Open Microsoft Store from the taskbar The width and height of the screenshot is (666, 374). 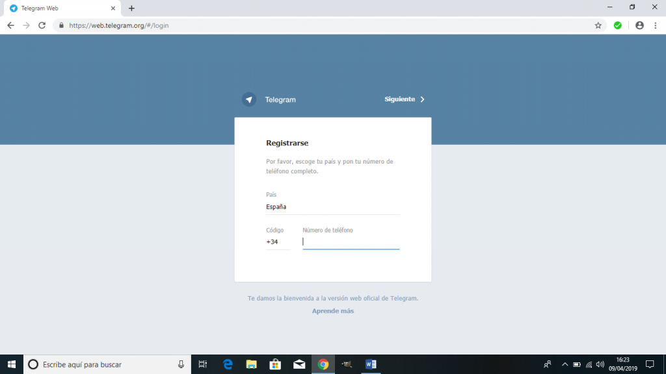tap(275, 364)
